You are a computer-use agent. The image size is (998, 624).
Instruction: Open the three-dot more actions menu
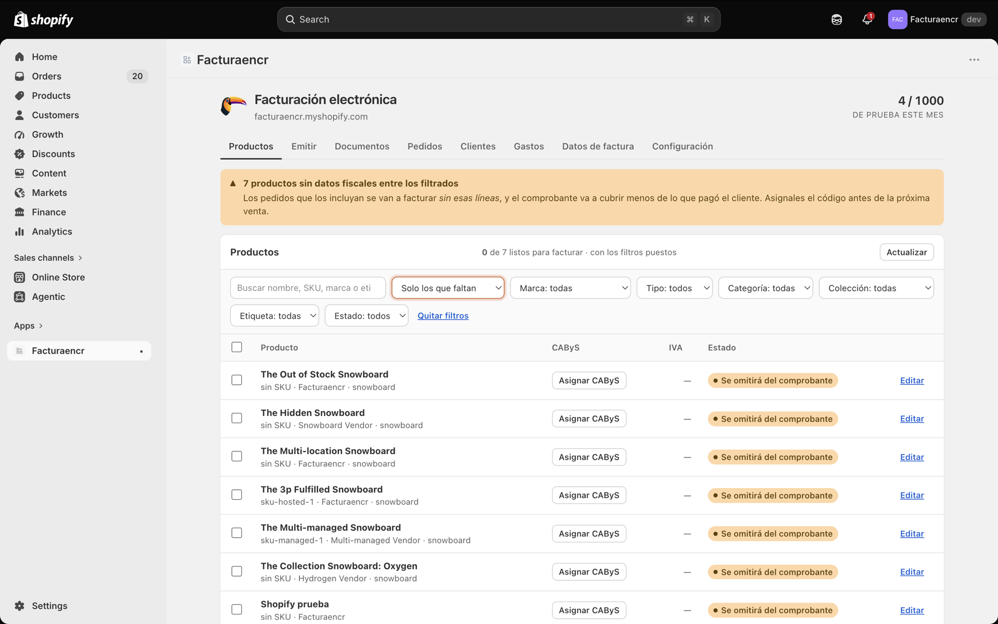(974, 60)
